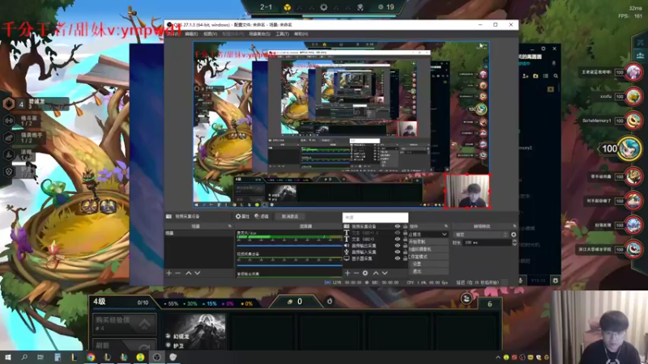648x364 pixels.
Task: Toggle visibility of 音频输入采集 source
Action: click(x=398, y=252)
